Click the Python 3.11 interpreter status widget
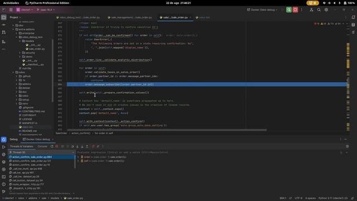This screenshot has width=357, height=201. pos(333,198)
